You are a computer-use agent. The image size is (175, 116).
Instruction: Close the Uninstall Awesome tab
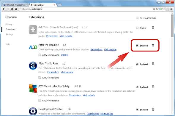click(27, 5)
